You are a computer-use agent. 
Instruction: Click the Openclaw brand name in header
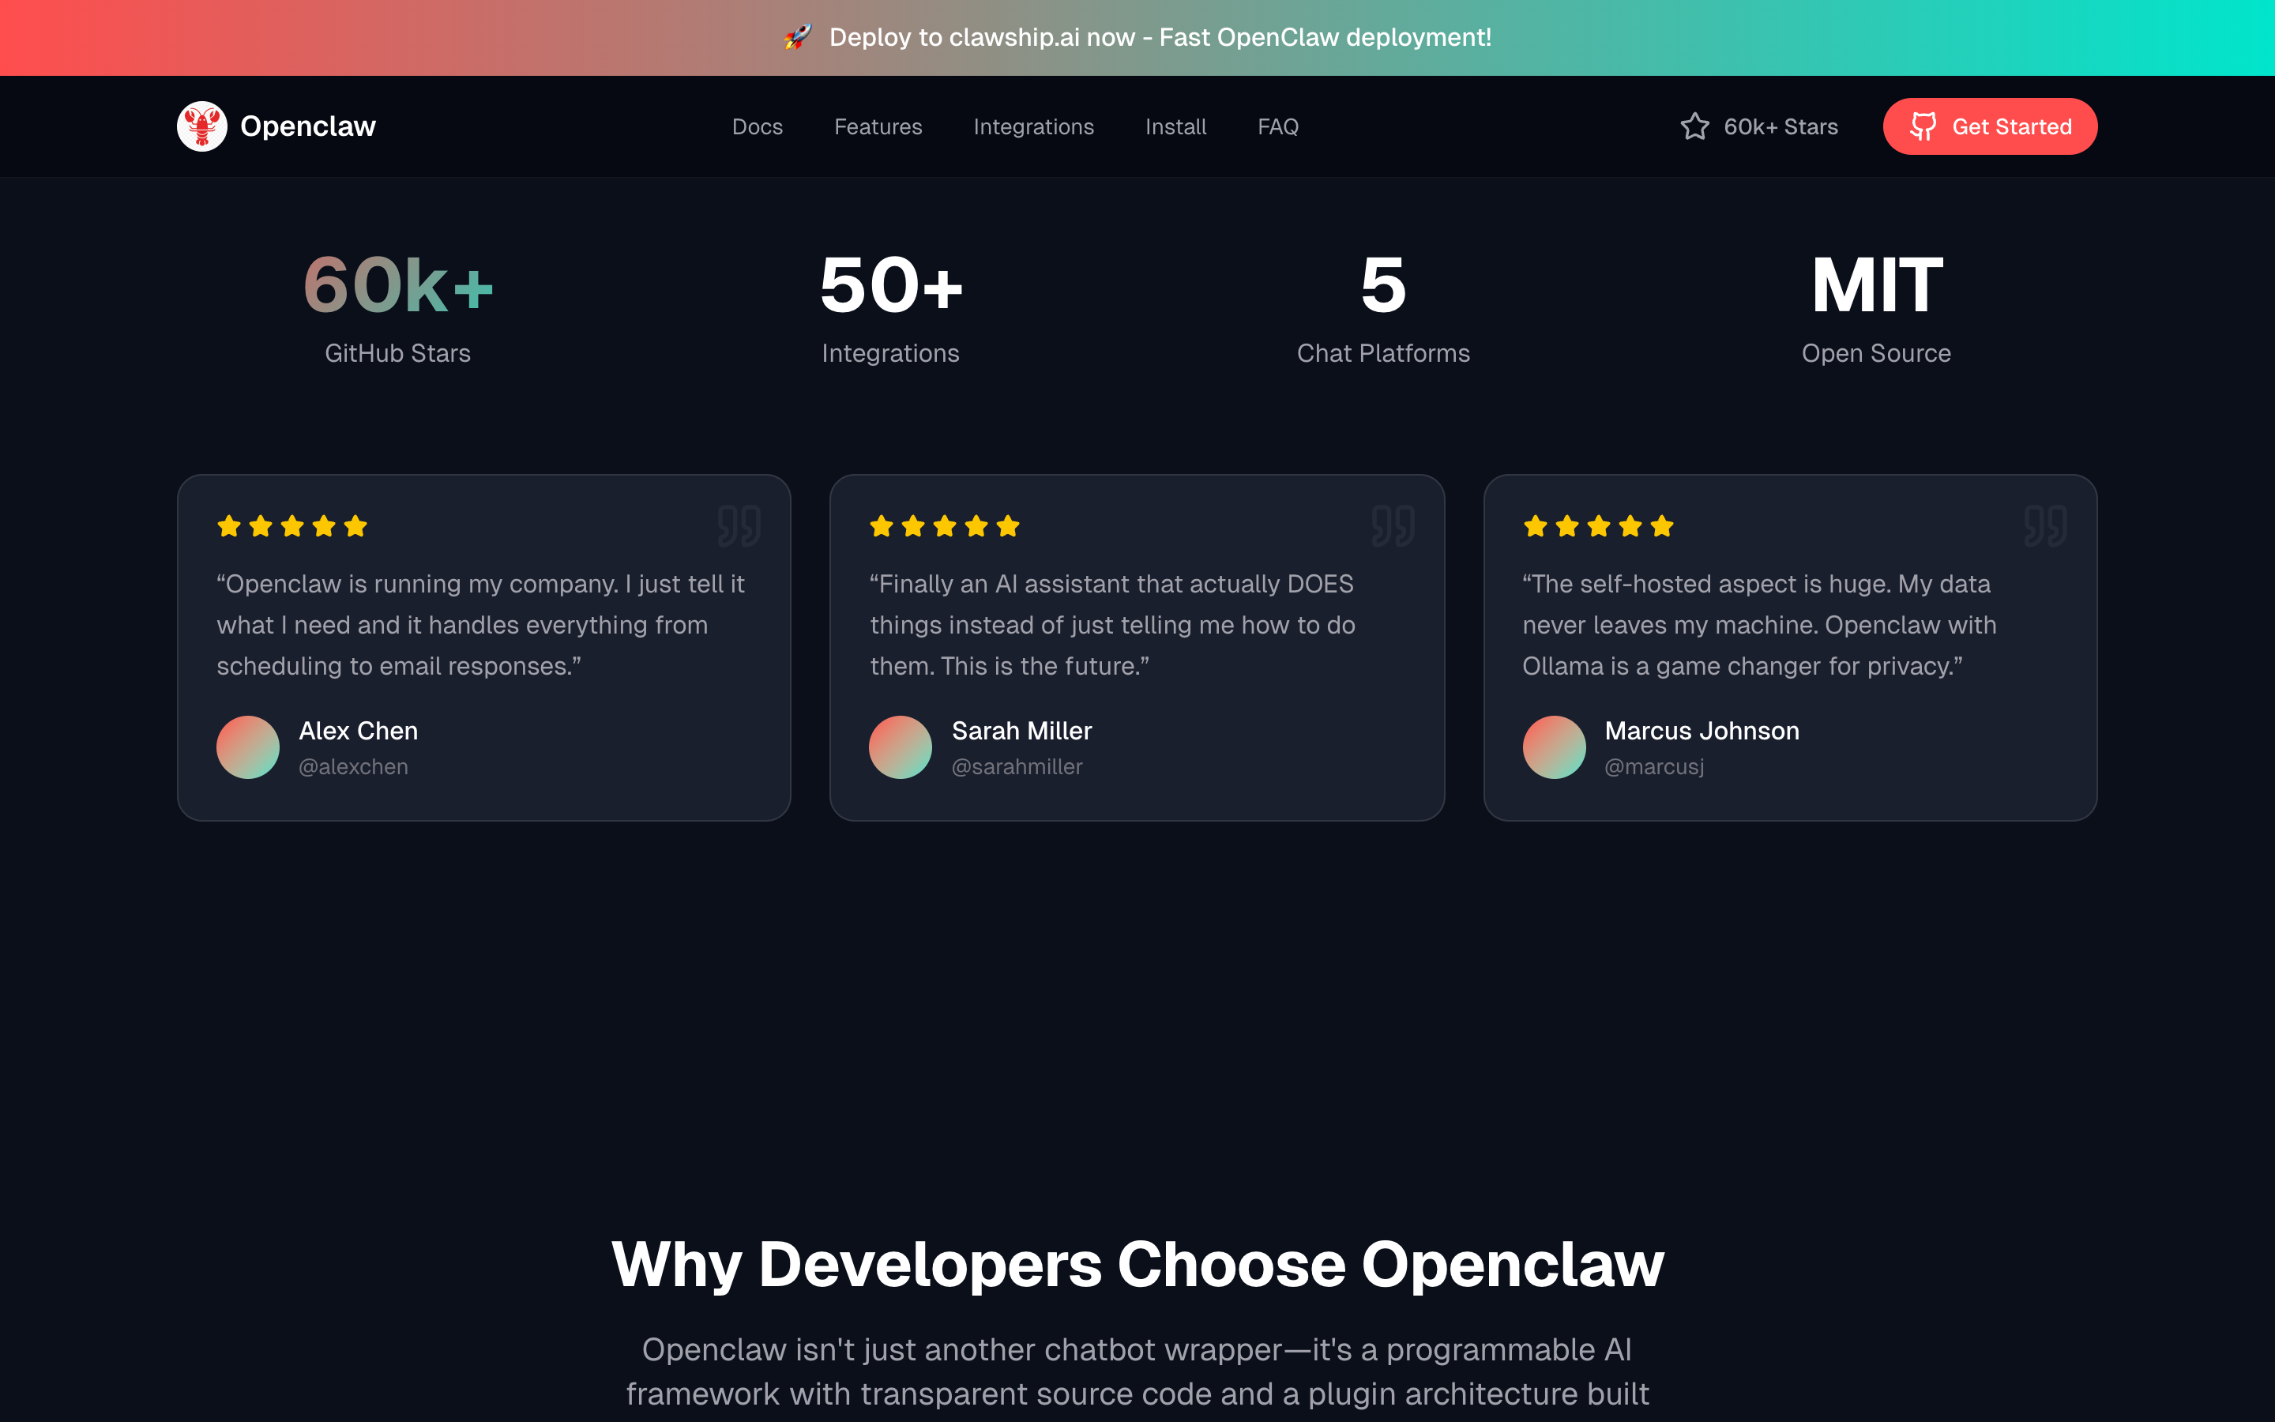coord(308,126)
